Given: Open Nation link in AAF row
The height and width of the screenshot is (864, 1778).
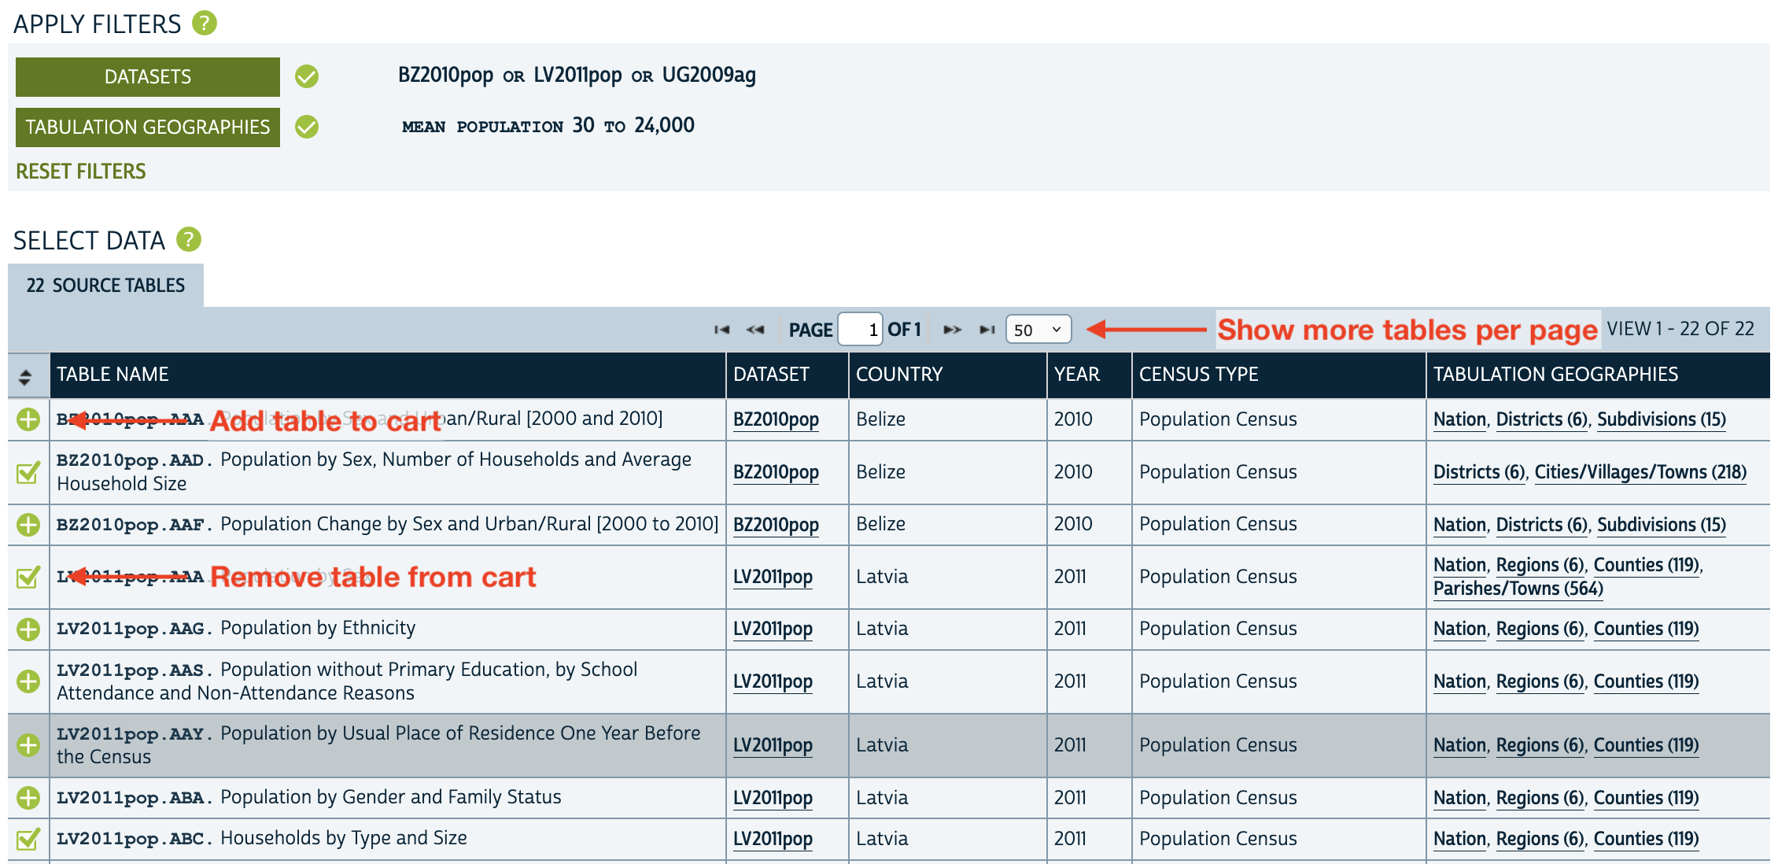Looking at the screenshot, I should pyautogui.click(x=1459, y=525).
